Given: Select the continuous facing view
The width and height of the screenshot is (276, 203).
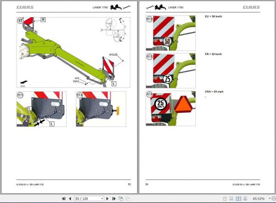Looking at the screenshot, I should click(245, 199).
